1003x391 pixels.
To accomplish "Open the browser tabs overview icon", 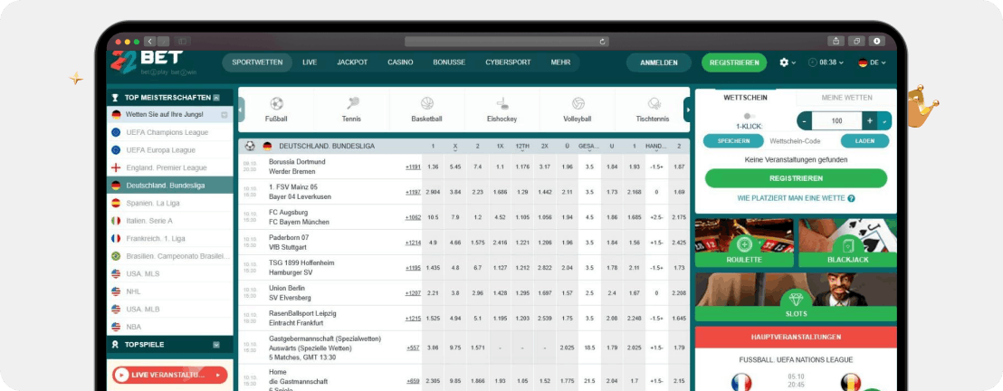I will (855, 41).
